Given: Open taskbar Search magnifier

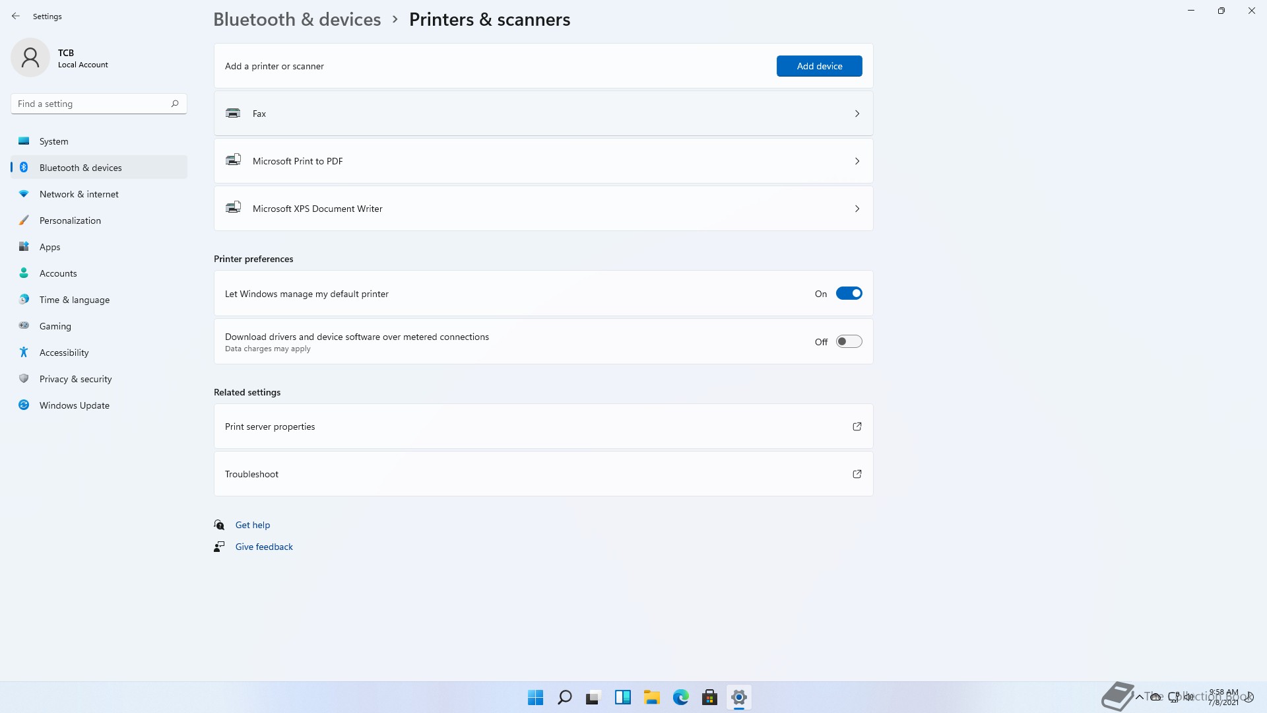Looking at the screenshot, I should click(x=564, y=697).
